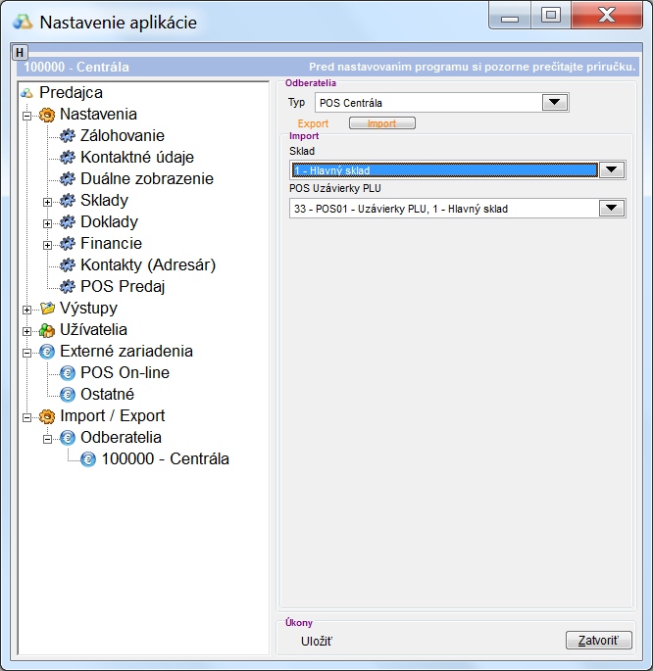The width and height of the screenshot is (653, 671).
Task: Open the Sklad dropdown arrow
Action: pyautogui.click(x=612, y=169)
